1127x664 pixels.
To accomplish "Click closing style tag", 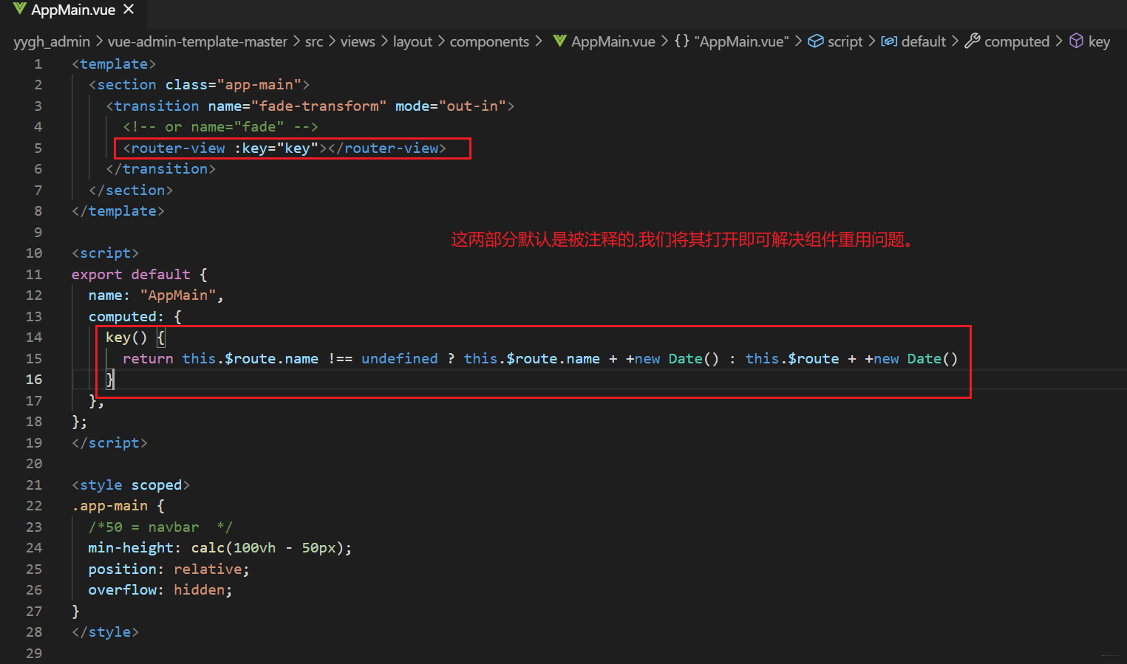I will [x=105, y=632].
